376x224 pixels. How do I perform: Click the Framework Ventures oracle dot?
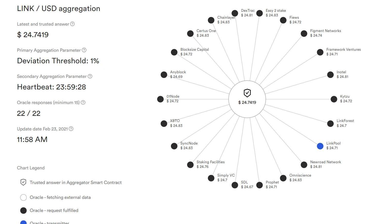pyautogui.click(x=320, y=52)
